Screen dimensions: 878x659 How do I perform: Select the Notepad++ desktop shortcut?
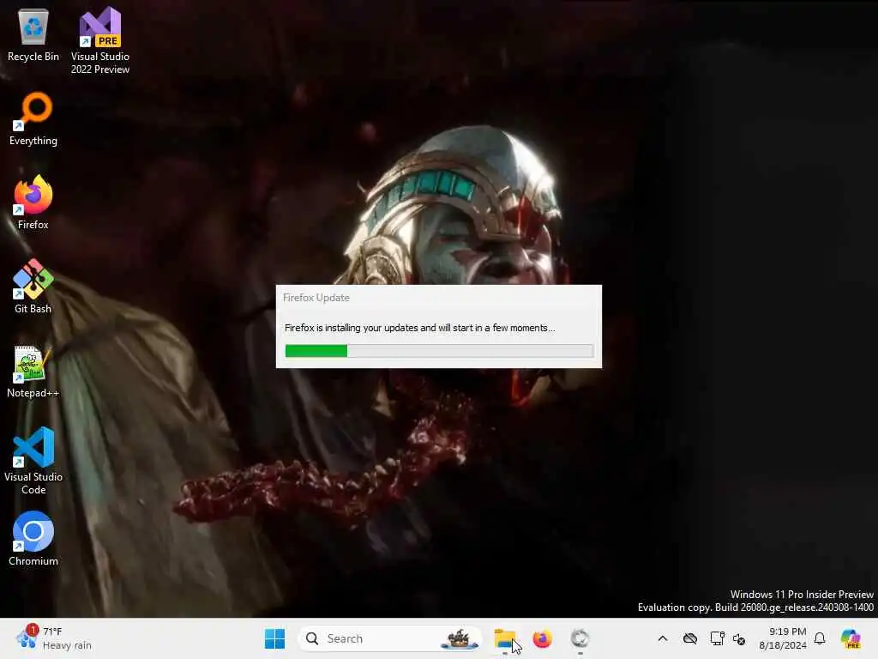(33, 372)
